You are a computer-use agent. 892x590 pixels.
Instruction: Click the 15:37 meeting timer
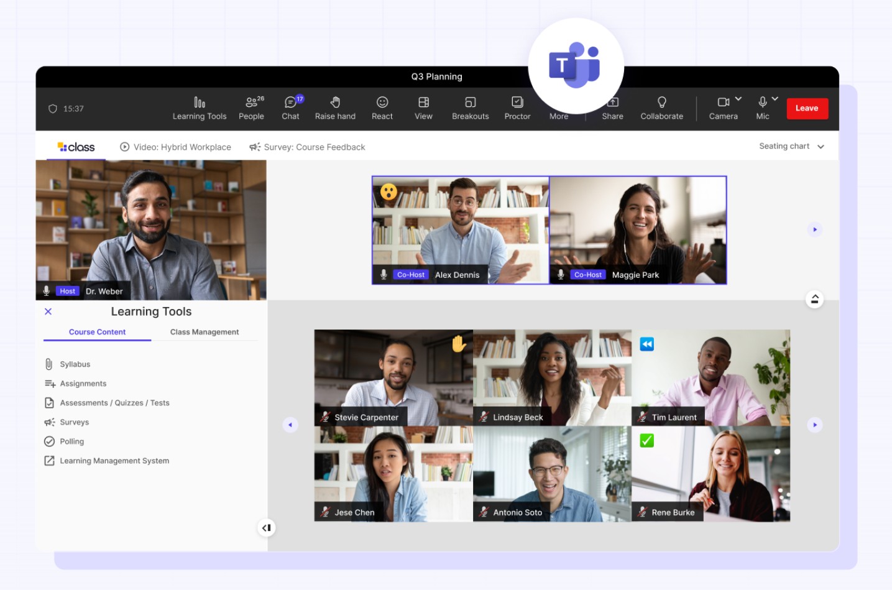click(73, 109)
